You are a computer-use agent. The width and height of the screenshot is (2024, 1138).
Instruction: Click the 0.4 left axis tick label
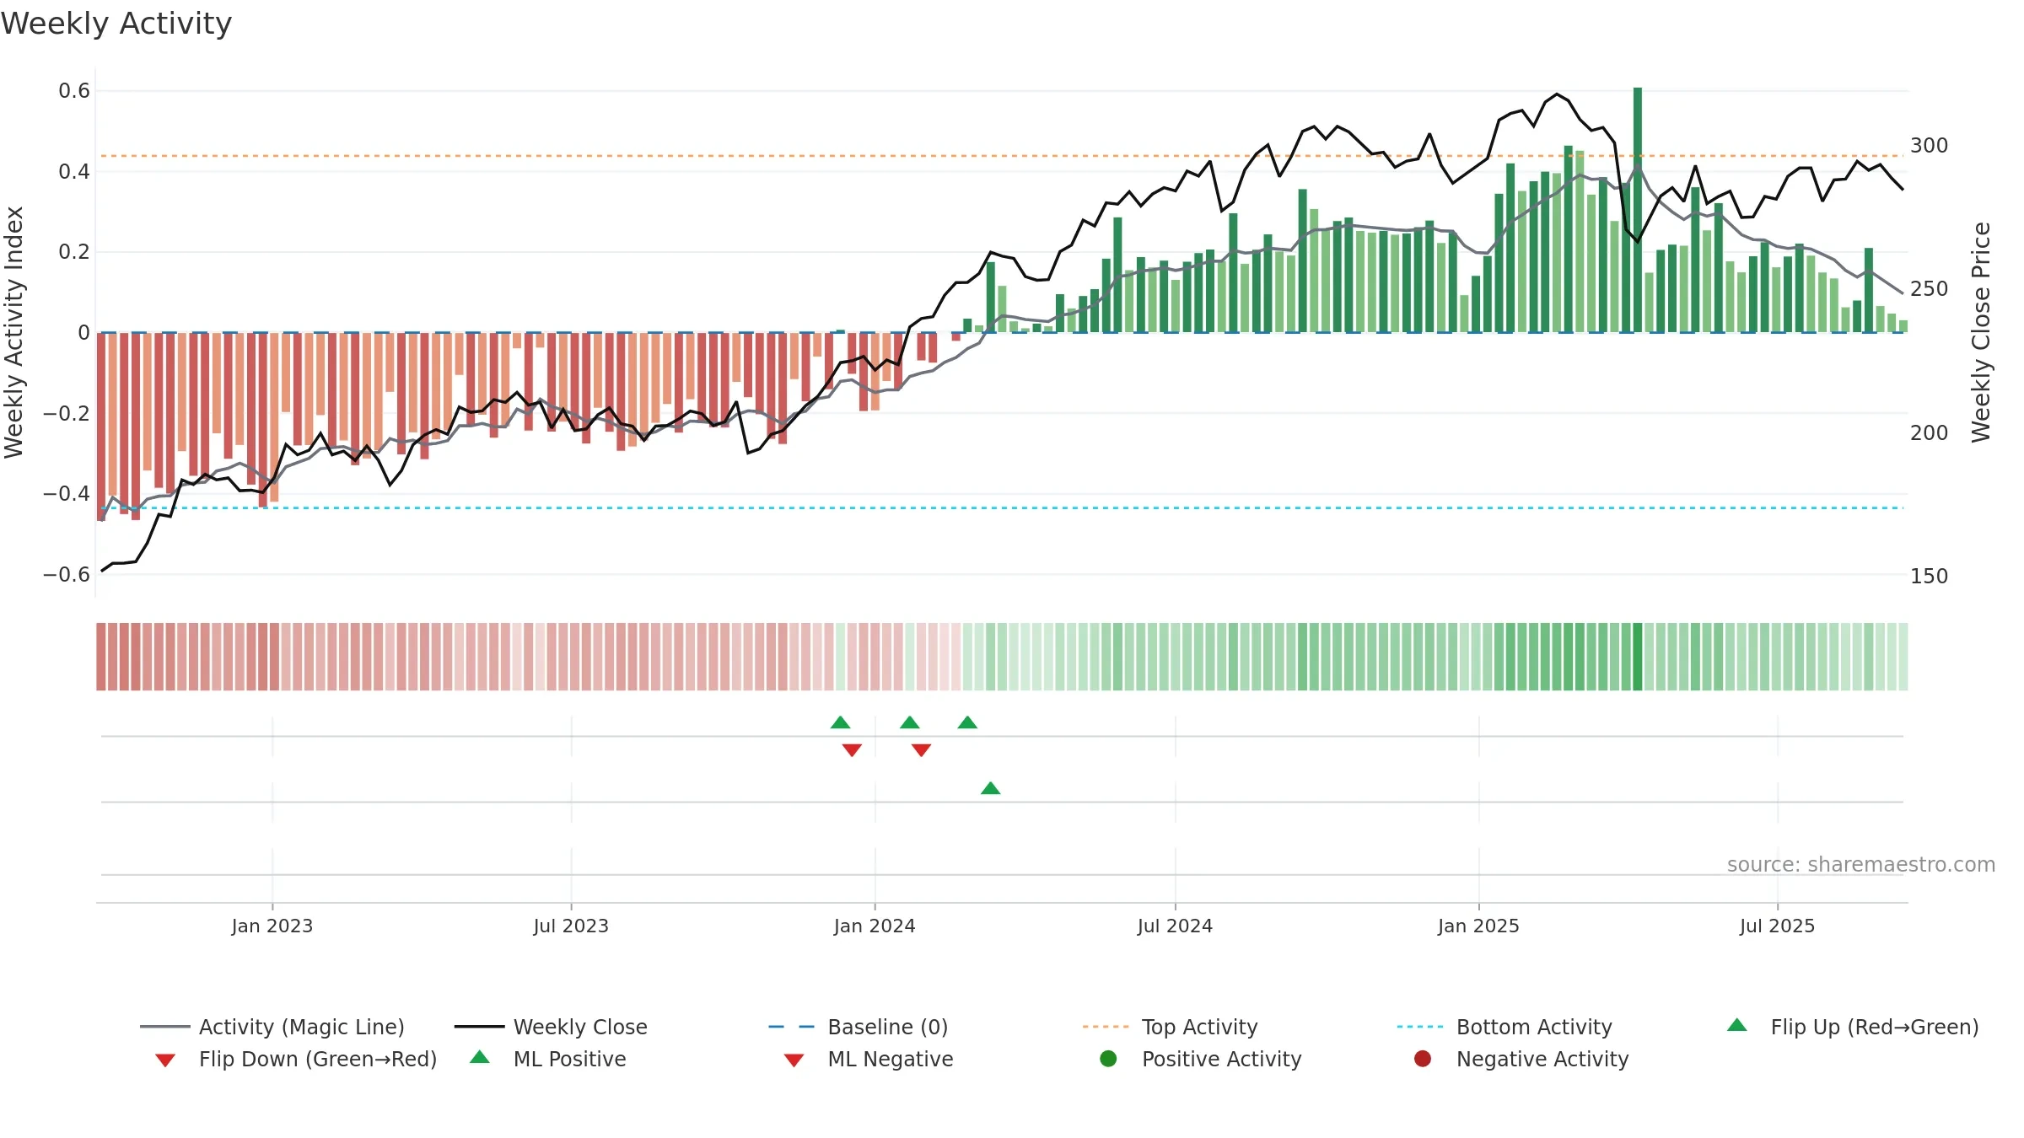point(74,171)
